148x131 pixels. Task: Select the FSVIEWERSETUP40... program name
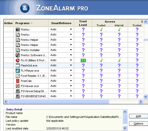click(x=34, y=96)
